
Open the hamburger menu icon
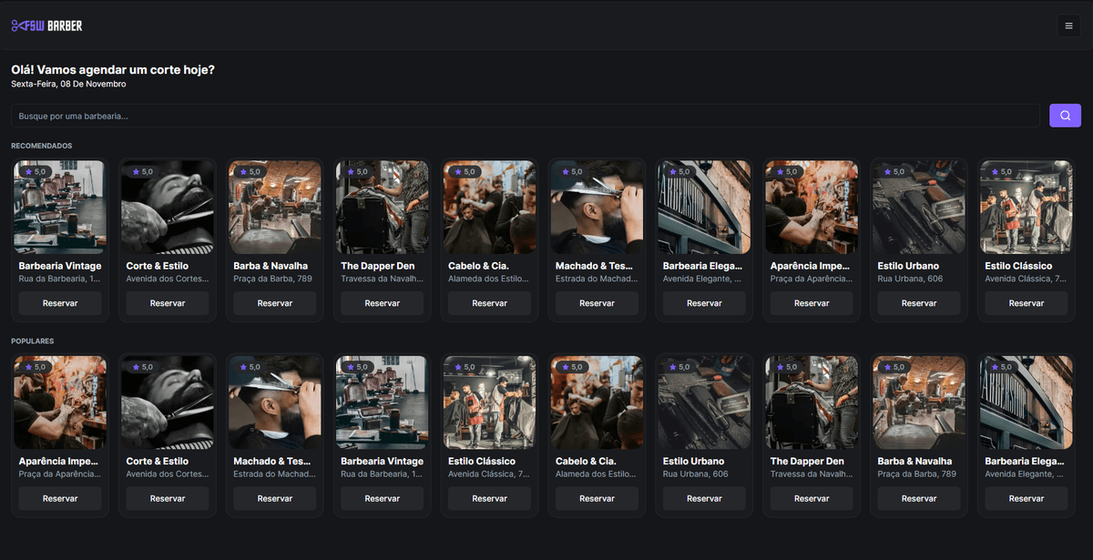tap(1068, 25)
